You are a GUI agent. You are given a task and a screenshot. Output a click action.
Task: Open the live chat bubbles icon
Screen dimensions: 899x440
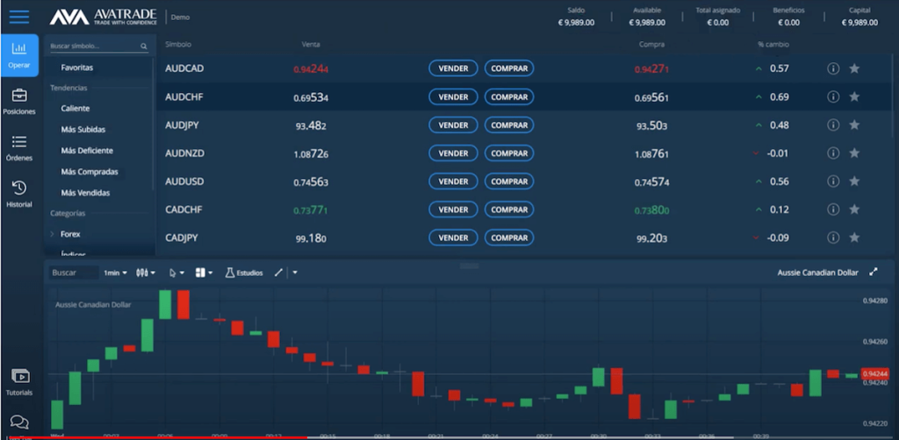(19, 422)
